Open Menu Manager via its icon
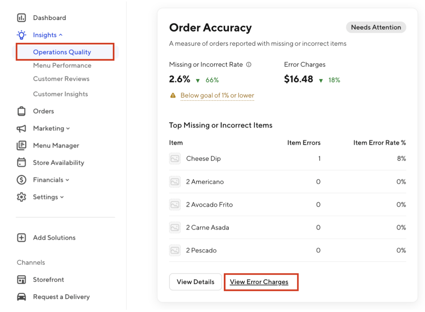This screenshot has height=312, width=425. point(21,145)
